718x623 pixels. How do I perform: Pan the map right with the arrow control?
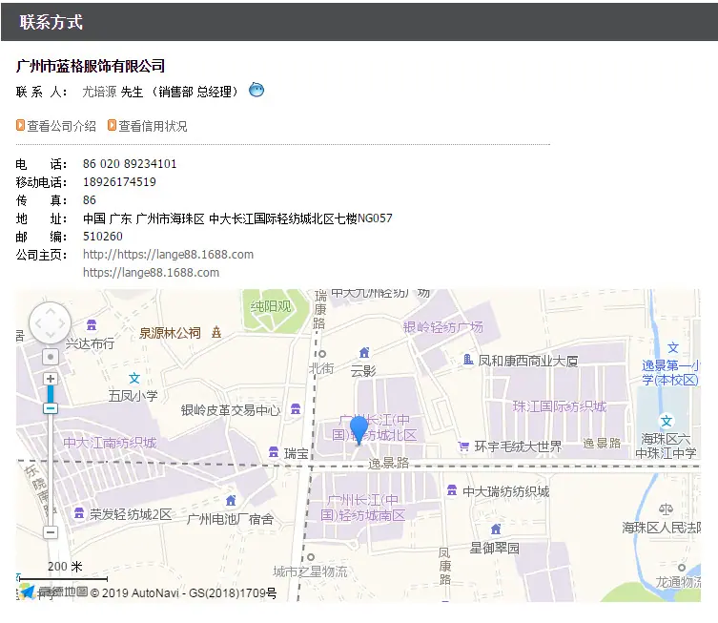click(62, 323)
